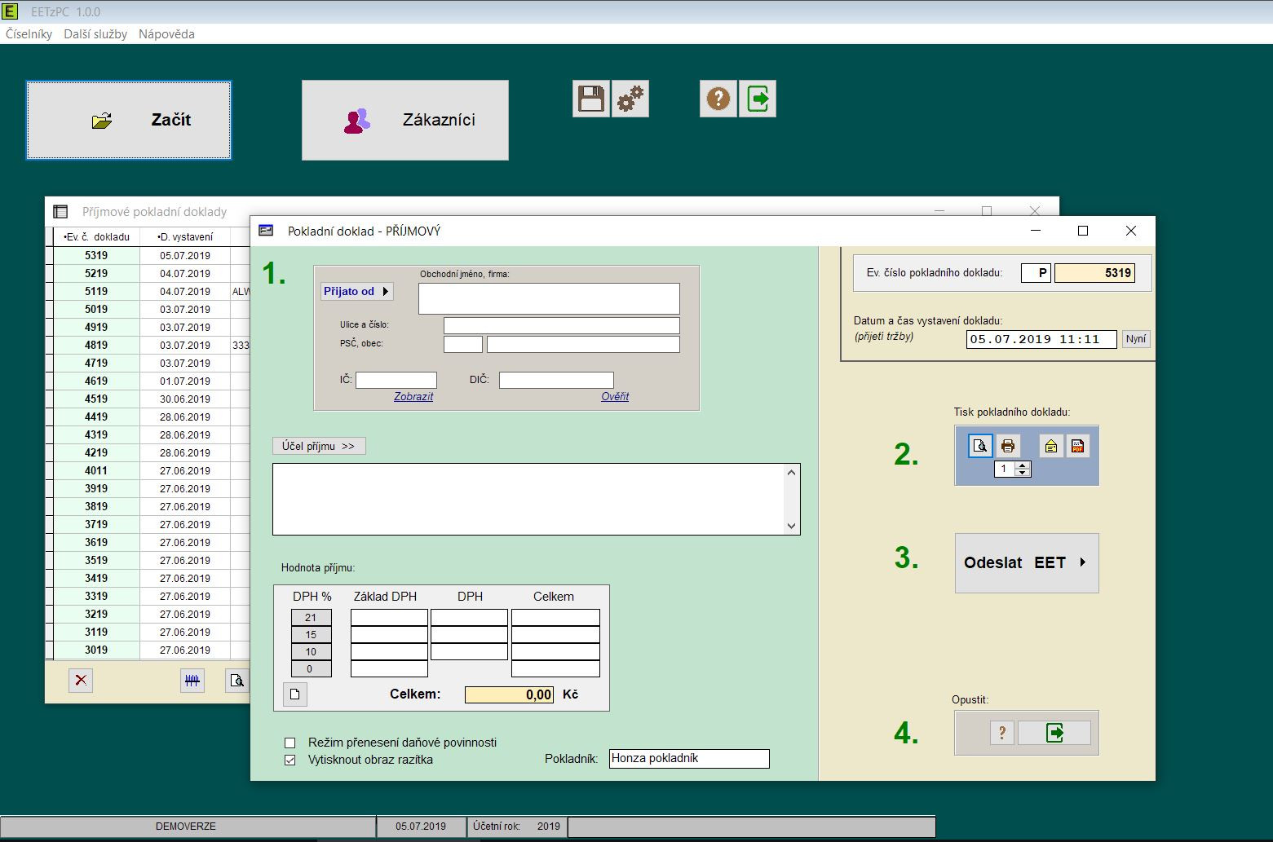Select row 4011 in the documents list

coord(149,470)
